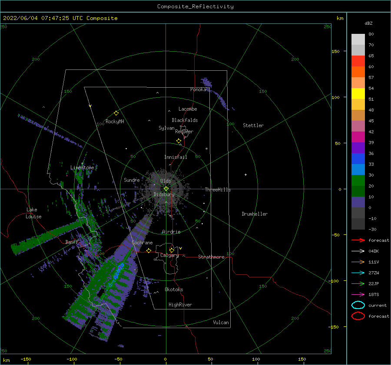Click the dBZ legend heading

click(368, 23)
